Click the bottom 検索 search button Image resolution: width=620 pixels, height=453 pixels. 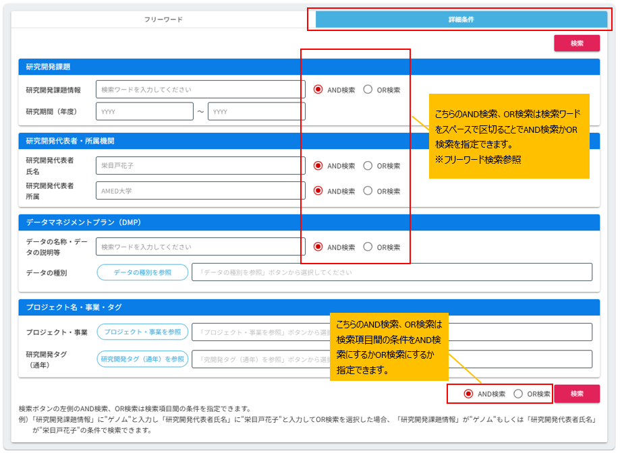point(577,393)
